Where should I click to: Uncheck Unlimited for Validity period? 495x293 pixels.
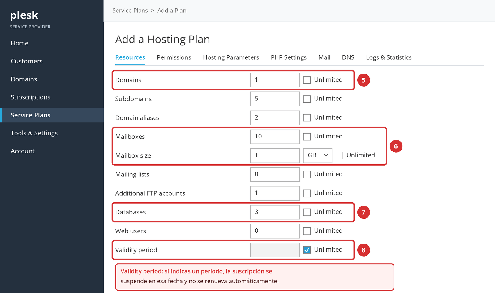pos(307,250)
